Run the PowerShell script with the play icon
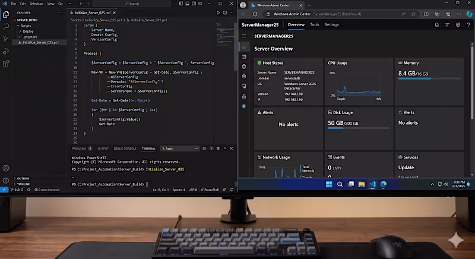This screenshot has height=259, width=475. pyautogui.click(x=218, y=12)
